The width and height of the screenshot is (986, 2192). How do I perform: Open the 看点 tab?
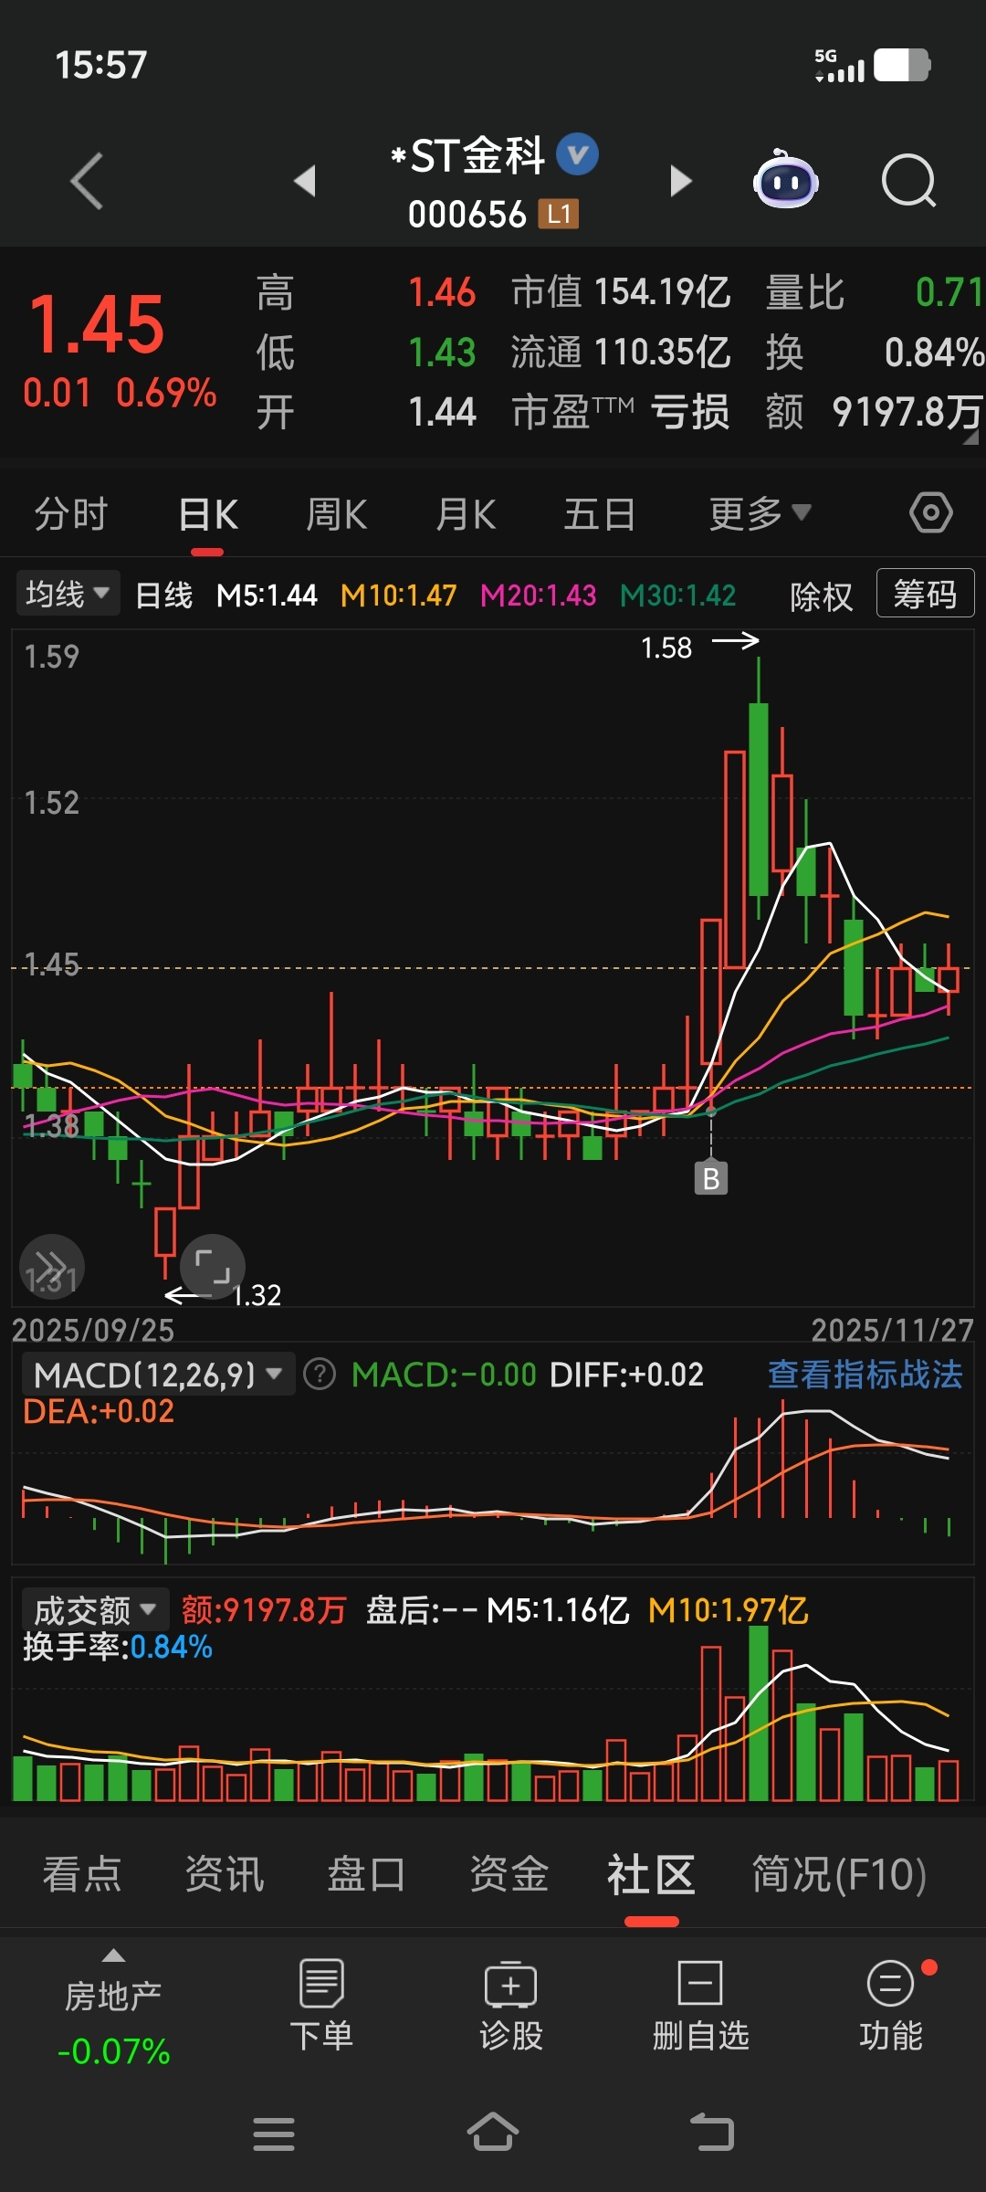82,1874
